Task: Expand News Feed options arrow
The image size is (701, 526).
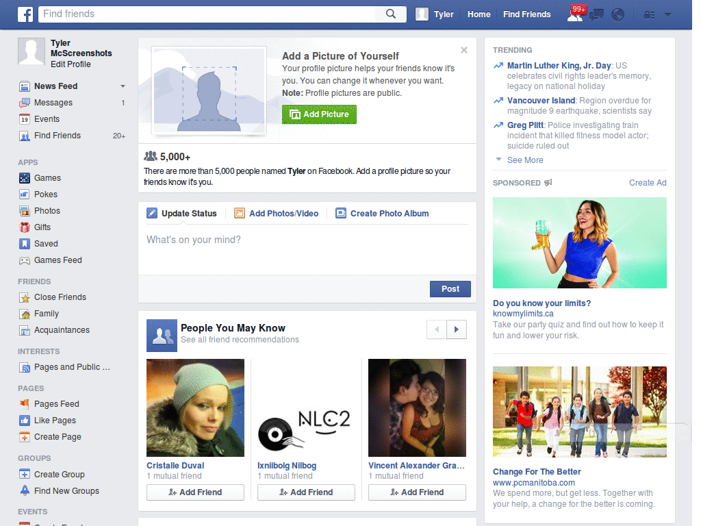Action: (x=123, y=86)
